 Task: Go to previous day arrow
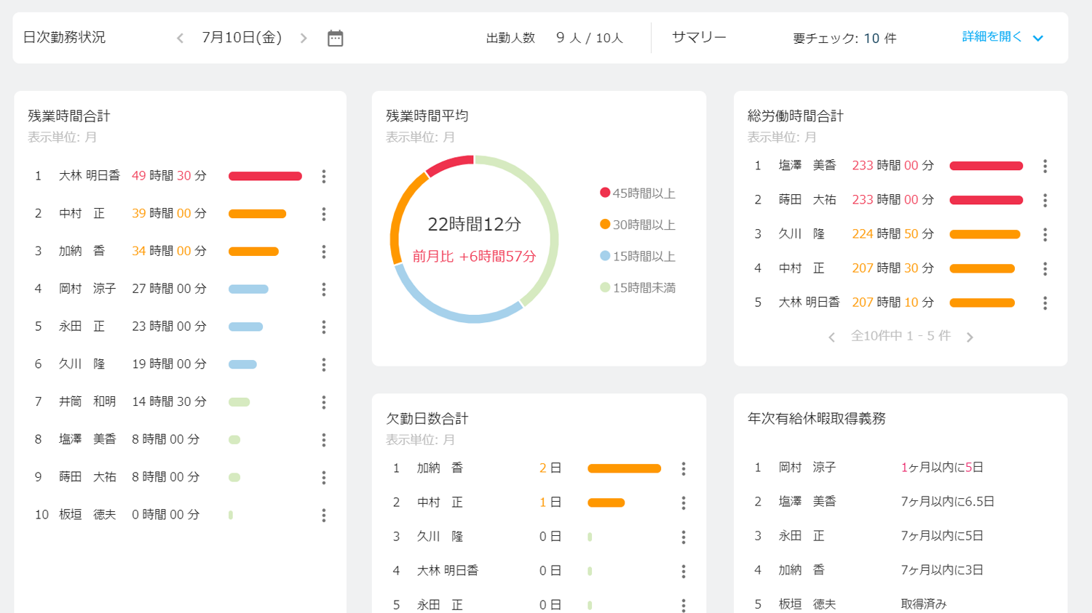[181, 38]
